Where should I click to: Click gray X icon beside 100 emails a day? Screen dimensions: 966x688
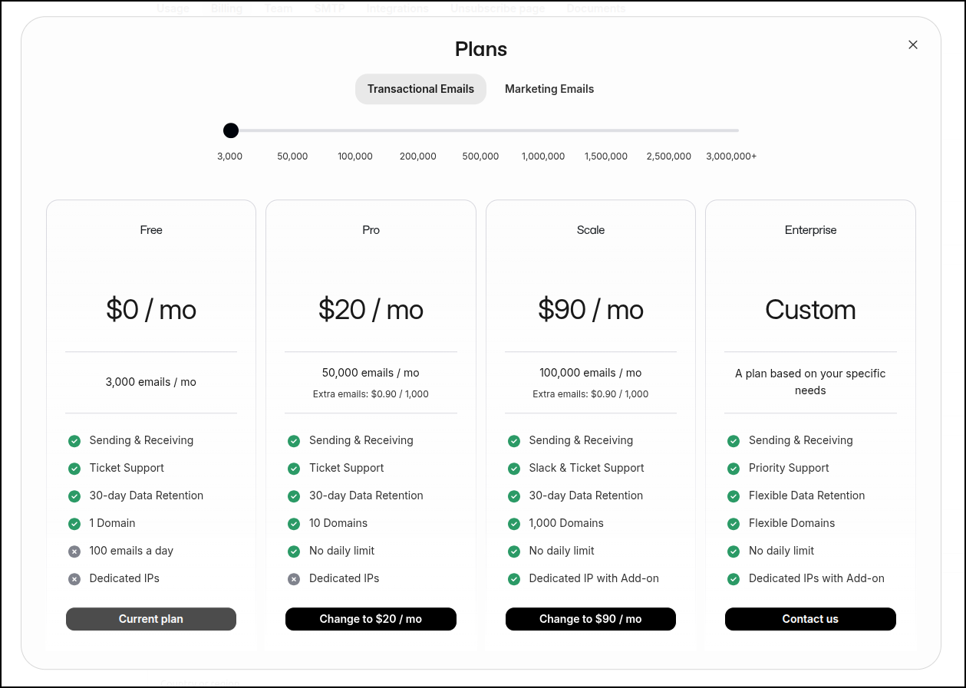tap(74, 551)
